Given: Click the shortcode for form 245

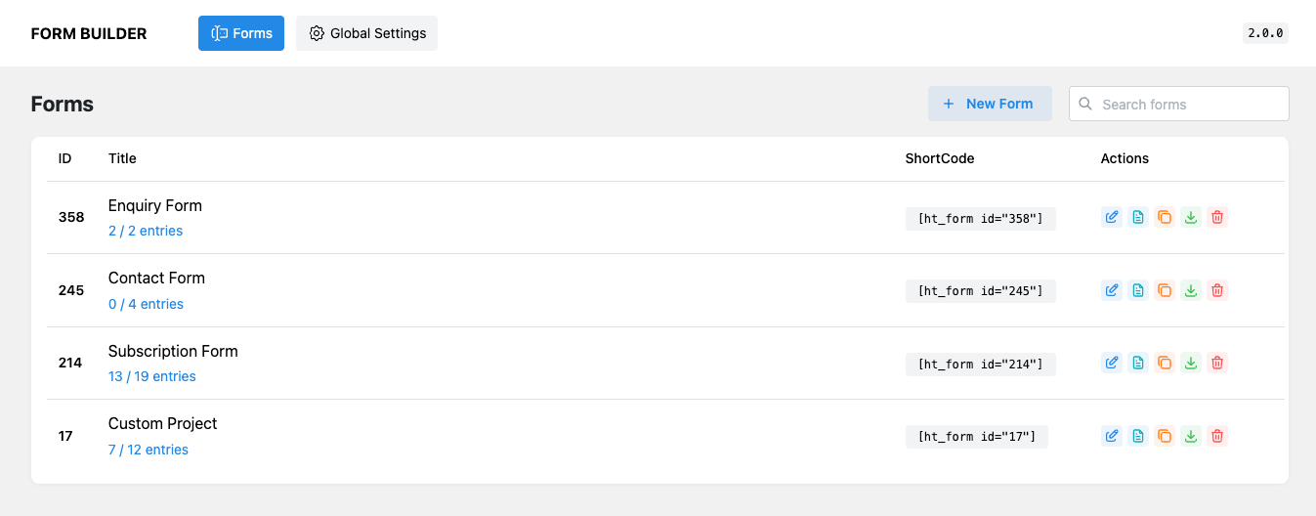Looking at the screenshot, I should coord(981,291).
